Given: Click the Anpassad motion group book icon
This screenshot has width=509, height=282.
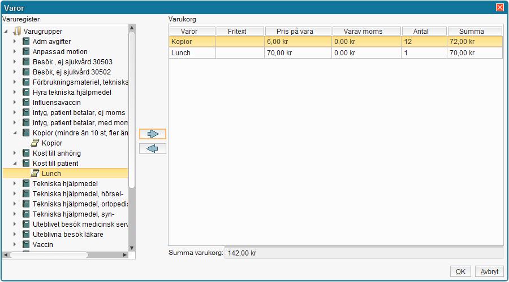Looking at the screenshot, I should point(26,51).
